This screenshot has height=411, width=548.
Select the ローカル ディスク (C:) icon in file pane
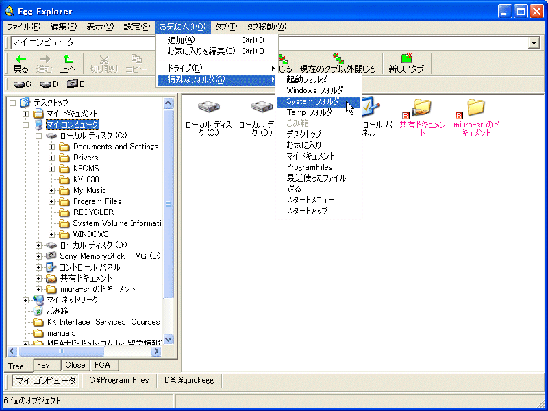[x=209, y=107]
